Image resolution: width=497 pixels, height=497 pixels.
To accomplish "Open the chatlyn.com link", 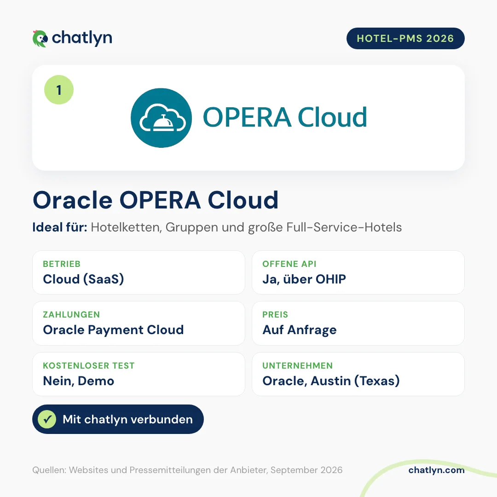I will 436,470.
